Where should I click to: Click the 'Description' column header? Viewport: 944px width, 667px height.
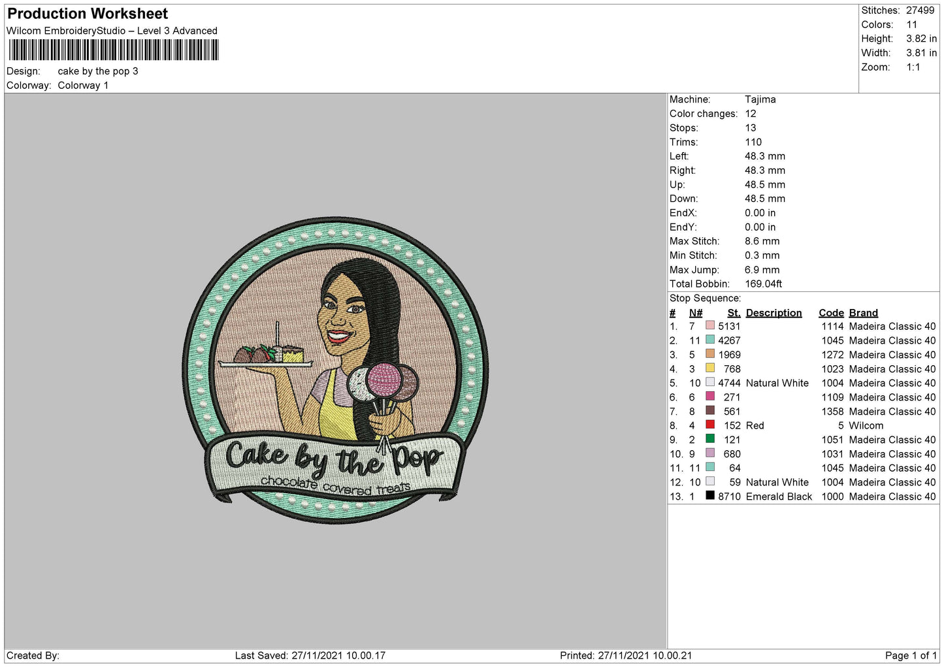pos(773,313)
